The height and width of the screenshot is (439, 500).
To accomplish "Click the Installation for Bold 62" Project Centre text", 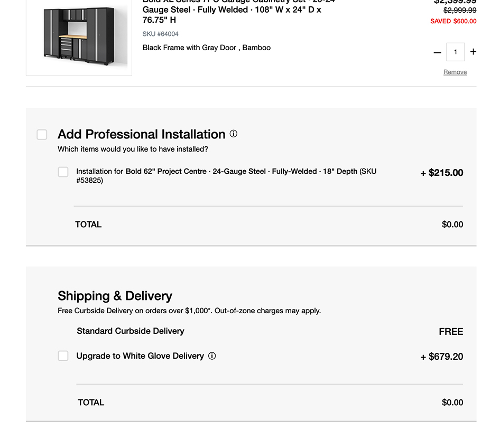I will point(226,175).
